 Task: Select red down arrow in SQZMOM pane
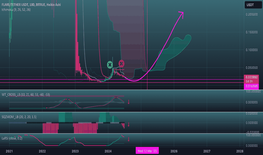[x=129, y=124]
